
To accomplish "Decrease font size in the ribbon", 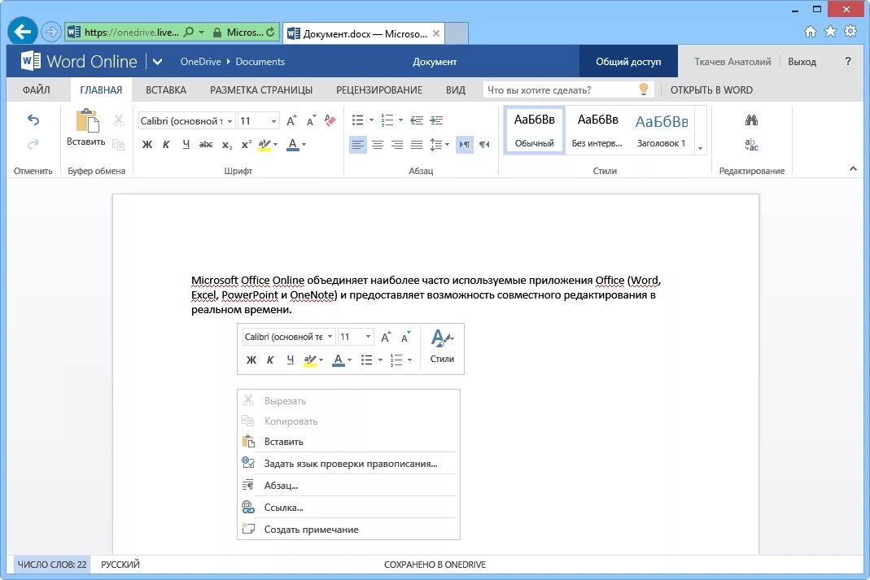I will tap(311, 120).
